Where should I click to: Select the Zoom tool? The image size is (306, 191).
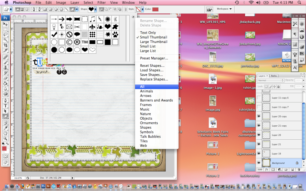click(x=5, y=138)
